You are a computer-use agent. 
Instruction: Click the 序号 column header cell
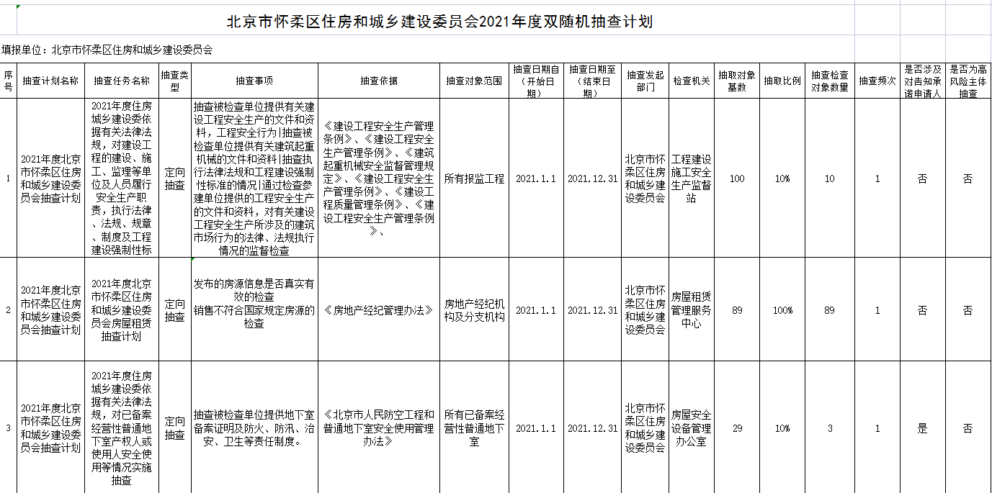(8, 81)
